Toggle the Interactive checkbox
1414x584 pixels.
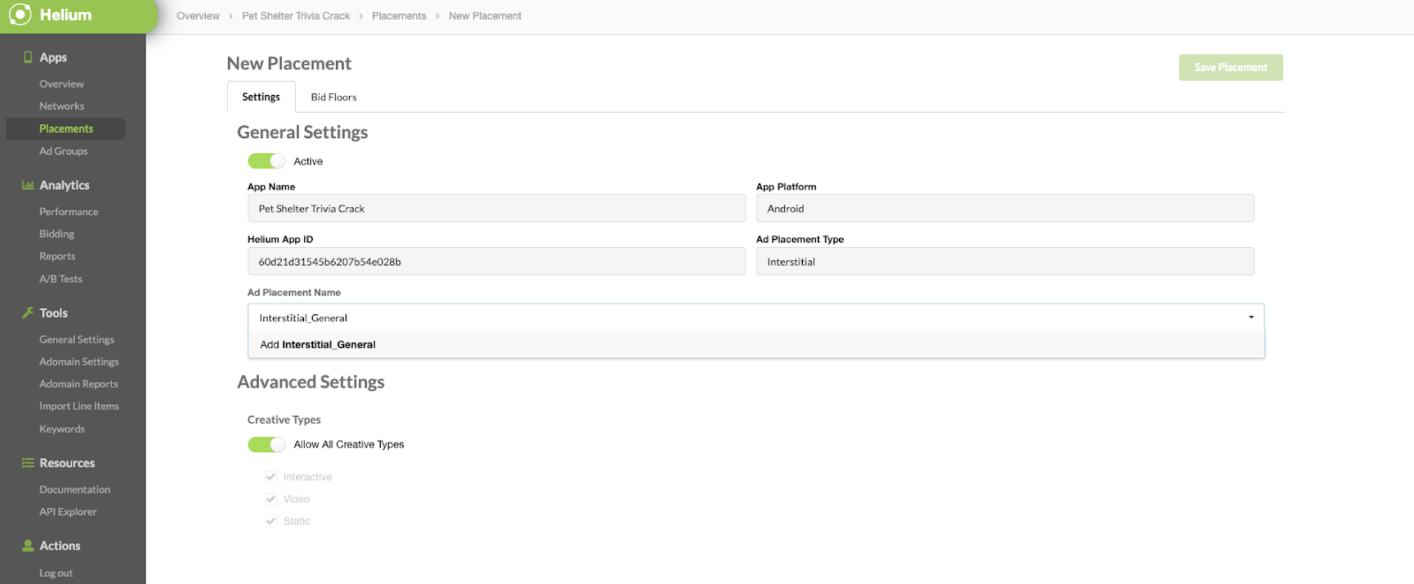click(x=271, y=476)
